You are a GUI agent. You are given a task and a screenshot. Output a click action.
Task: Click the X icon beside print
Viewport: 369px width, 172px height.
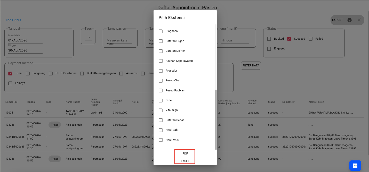(359, 20)
